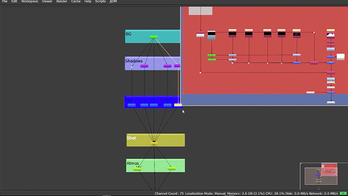Viewport: 348px width, 196px height.
Task: Open the File menu
Action: (x=4, y=2)
